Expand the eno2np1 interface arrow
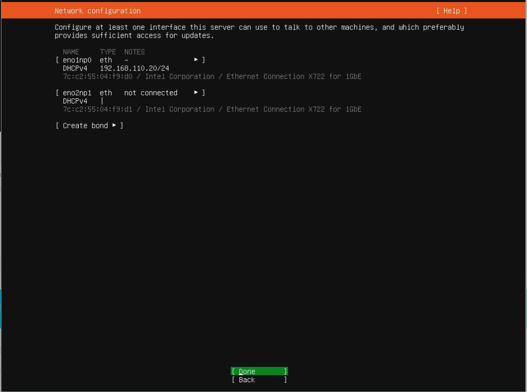Viewport: 527px width, 392px height. pos(196,93)
